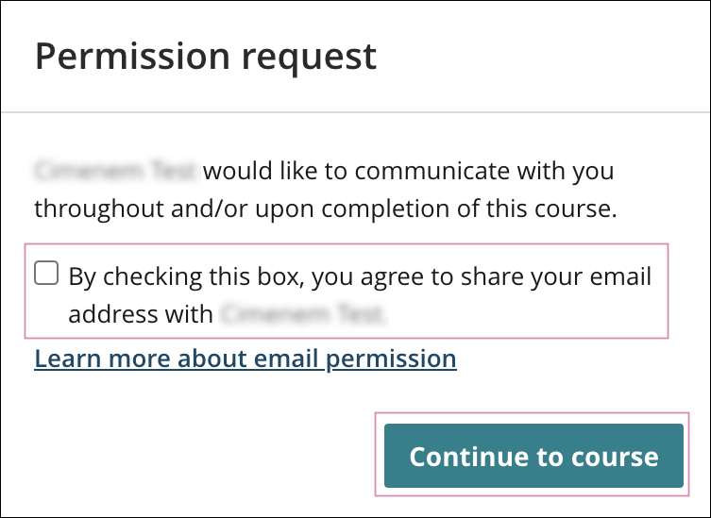Click 'throughout and/or upon completion' text line

[325, 209]
